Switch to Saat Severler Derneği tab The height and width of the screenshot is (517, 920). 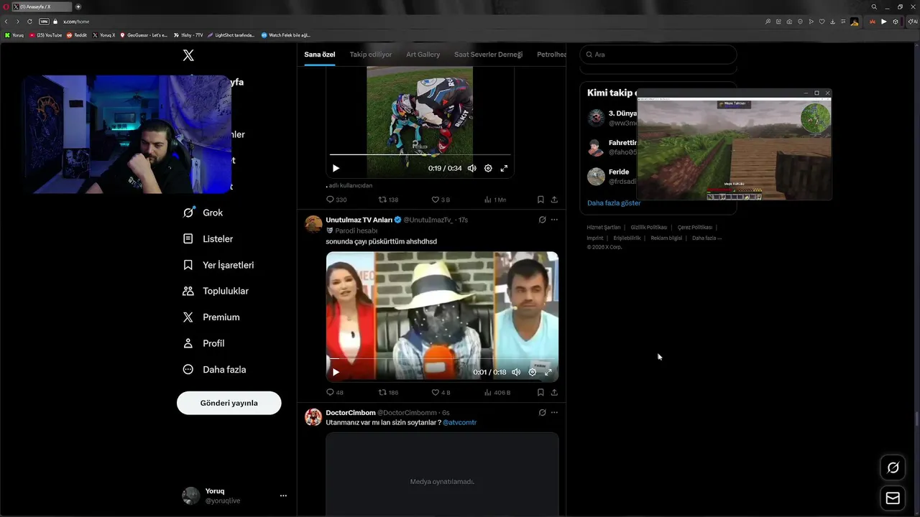pyautogui.click(x=488, y=55)
